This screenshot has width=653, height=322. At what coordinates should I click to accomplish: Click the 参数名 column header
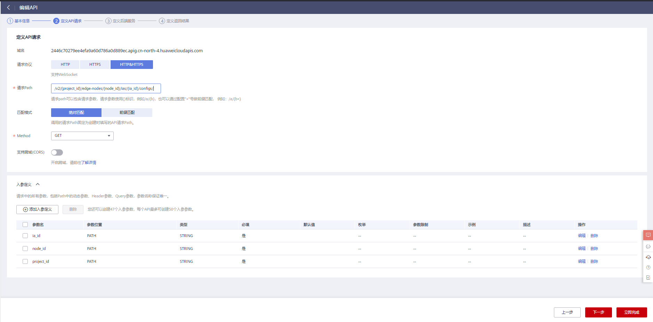coord(38,225)
